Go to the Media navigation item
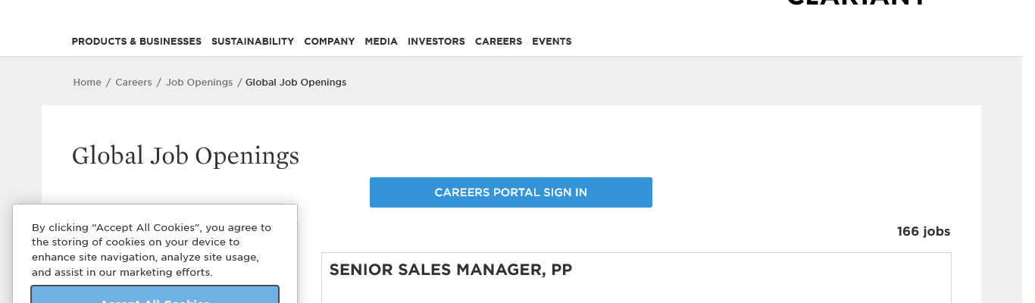Viewport: 1035px width, 303px height. (381, 42)
